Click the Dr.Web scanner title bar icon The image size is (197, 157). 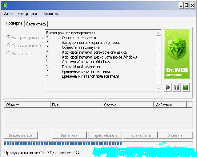tap(5, 6)
